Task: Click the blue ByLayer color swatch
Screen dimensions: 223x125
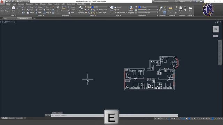Action: click(x=140, y=7)
